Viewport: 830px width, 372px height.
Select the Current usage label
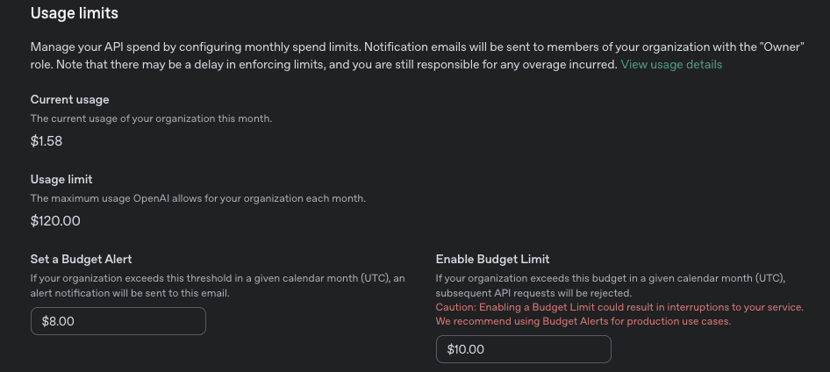pos(69,99)
